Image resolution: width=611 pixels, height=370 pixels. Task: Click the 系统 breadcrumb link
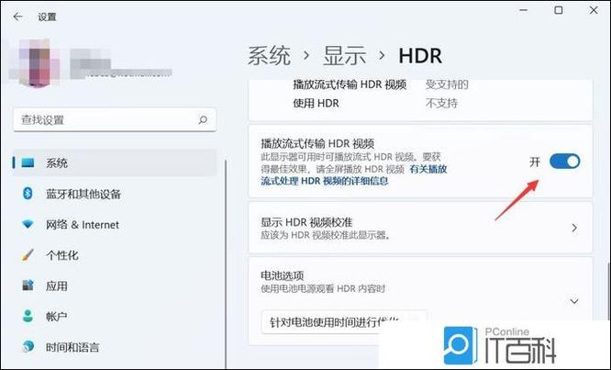pos(269,55)
